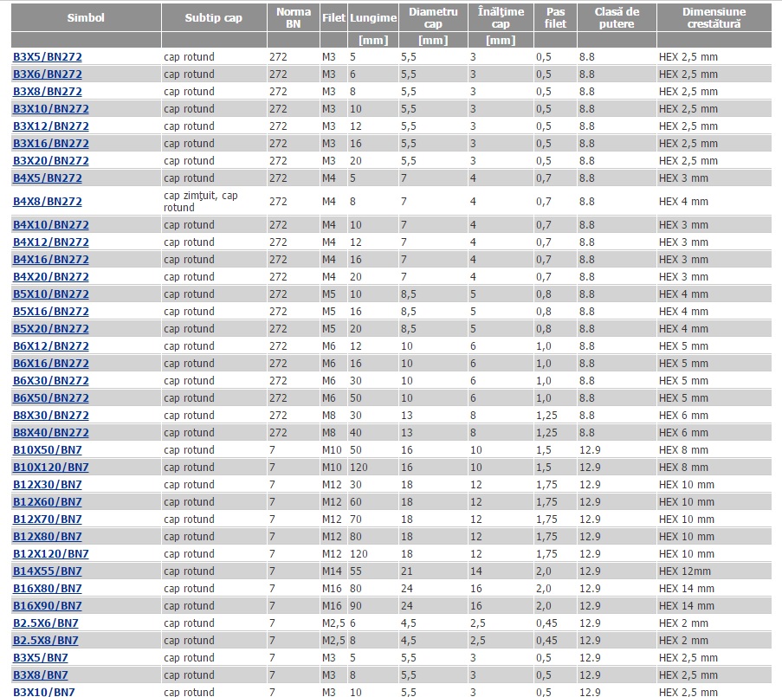Select 'HEX 6 mm' in B8X40/BN272 row
This screenshot has height=697, width=782.
click(x=683, y=433)
